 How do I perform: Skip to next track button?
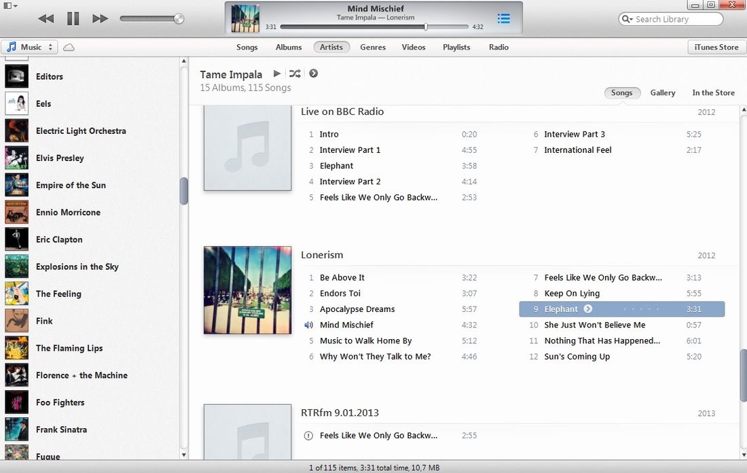100,18
